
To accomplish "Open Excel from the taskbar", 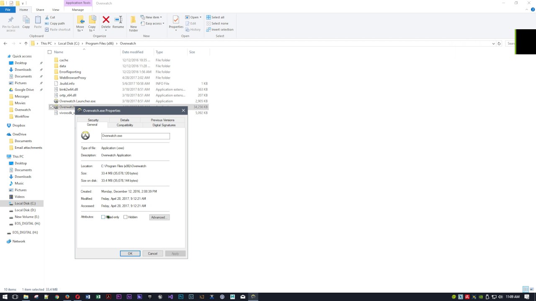I will (x=98, y=297).
